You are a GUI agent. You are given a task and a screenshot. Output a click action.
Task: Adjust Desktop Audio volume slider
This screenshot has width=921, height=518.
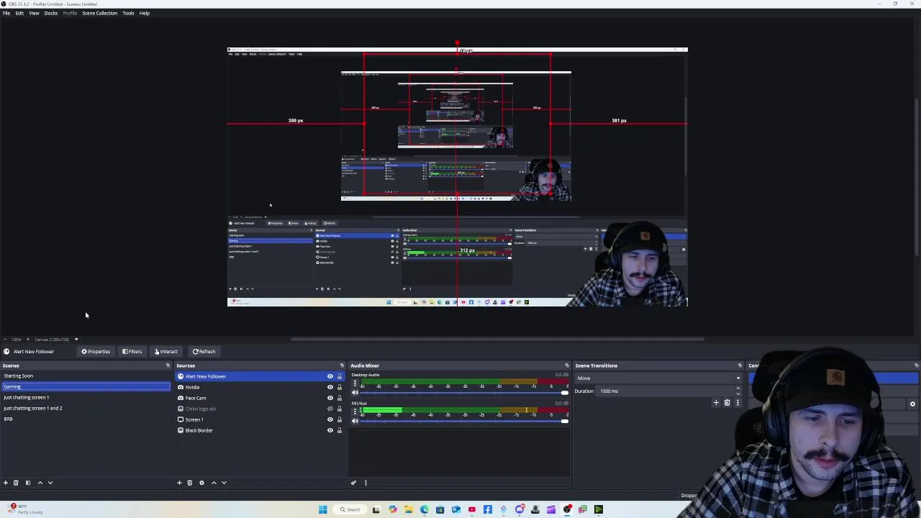(x=464, y=393)
